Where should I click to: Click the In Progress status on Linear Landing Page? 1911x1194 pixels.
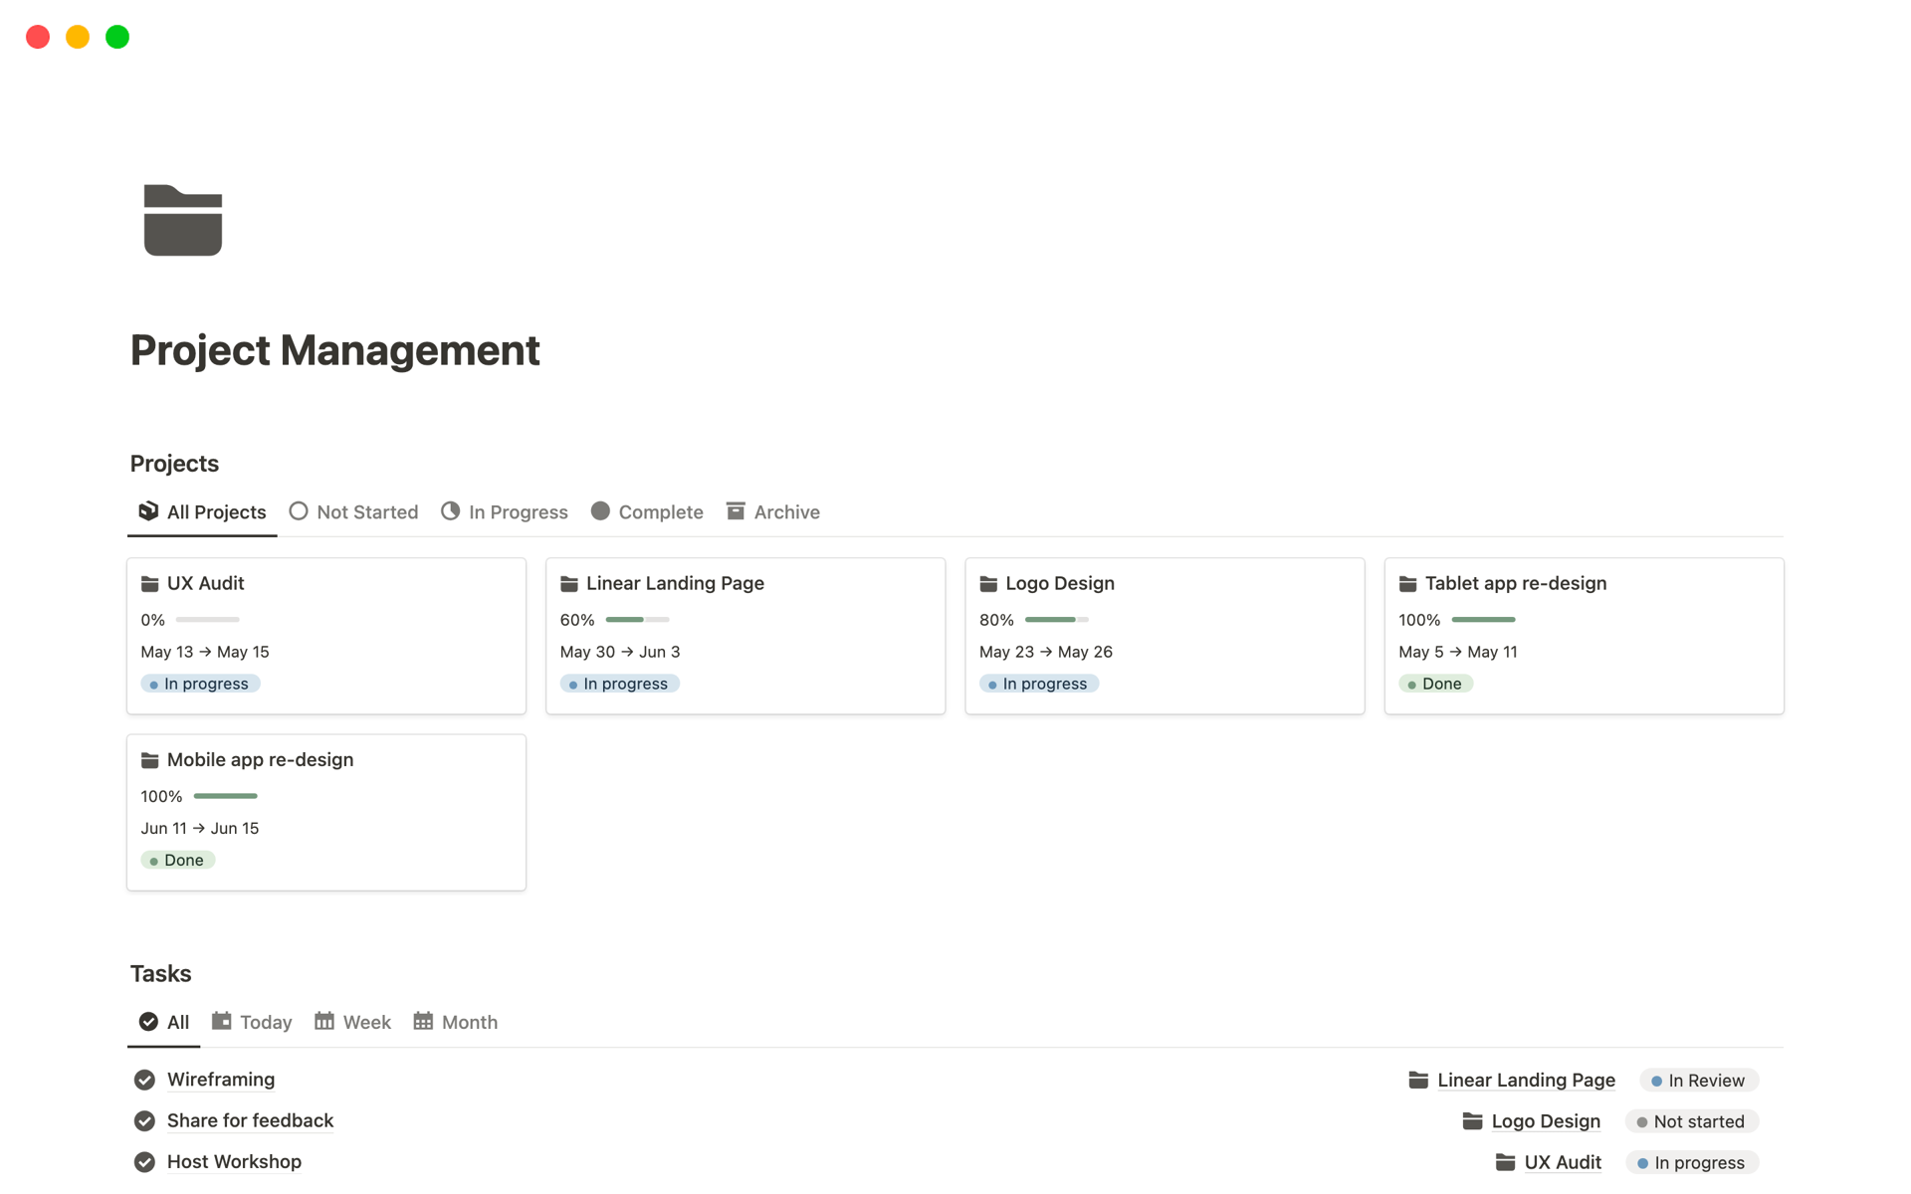tap(619, 684)
